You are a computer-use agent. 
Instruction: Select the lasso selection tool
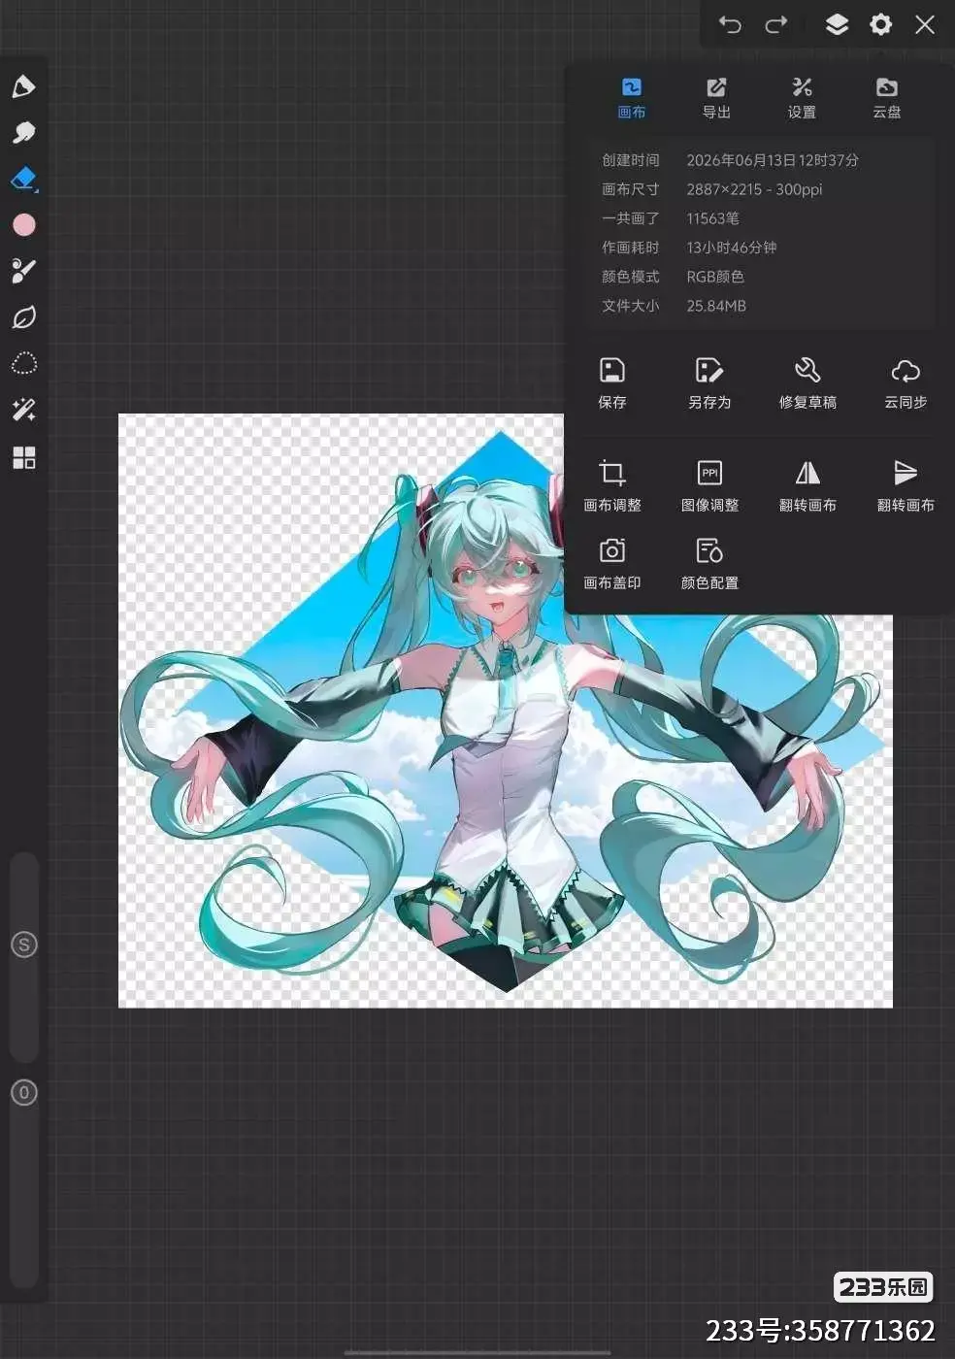click(x=23, y=363)
